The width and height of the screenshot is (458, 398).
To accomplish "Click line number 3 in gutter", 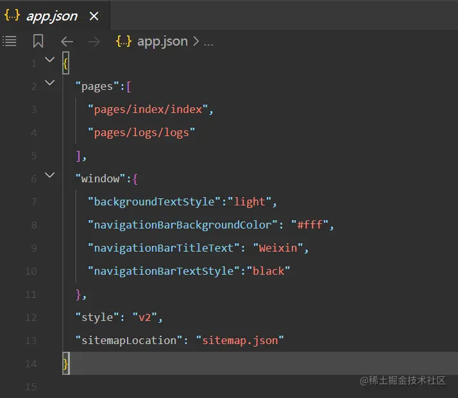I will tap(34, 110).
